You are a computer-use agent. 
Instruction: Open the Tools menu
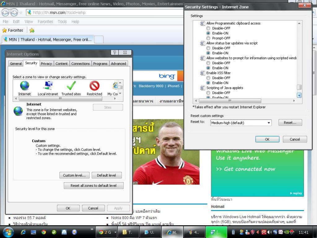[62, 21]
